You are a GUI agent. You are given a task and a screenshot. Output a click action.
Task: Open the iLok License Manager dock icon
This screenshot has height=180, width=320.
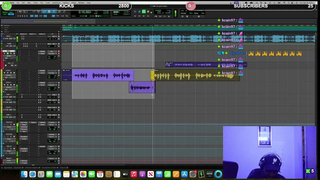210,174
